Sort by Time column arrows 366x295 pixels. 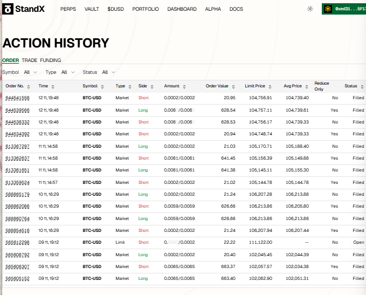(x=53, y=87)
